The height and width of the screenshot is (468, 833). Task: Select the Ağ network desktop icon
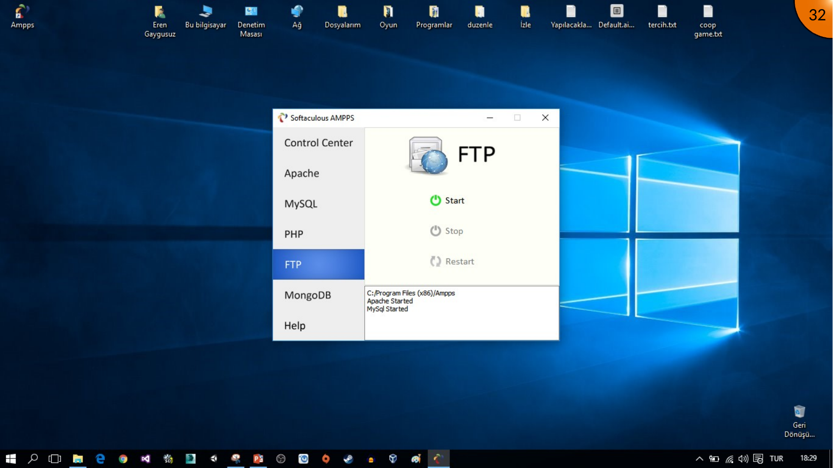297,16
